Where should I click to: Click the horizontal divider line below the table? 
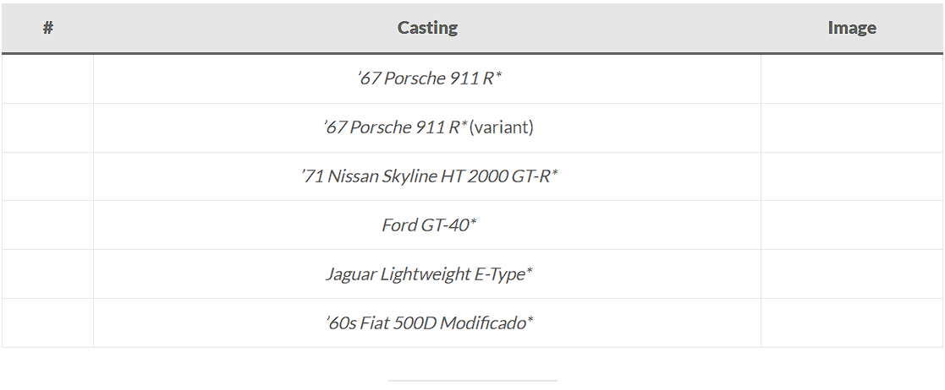(x=472, y=381)
